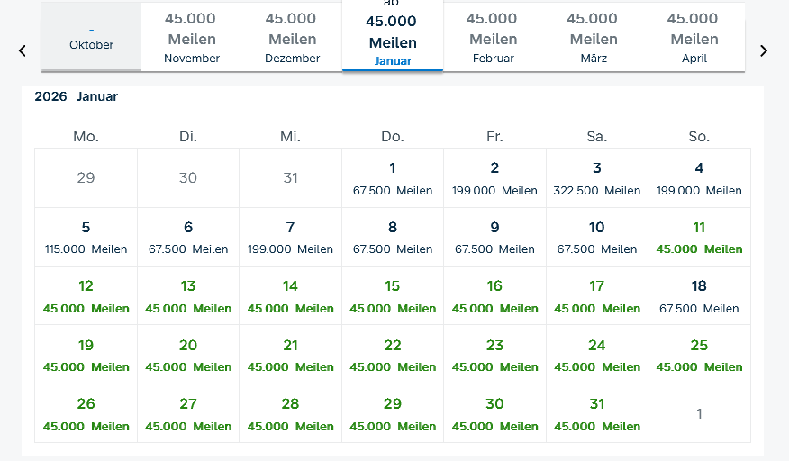Viewport: 789px width, 461px height.
Task: Click the next months right arrow
Action: point(764,51)
